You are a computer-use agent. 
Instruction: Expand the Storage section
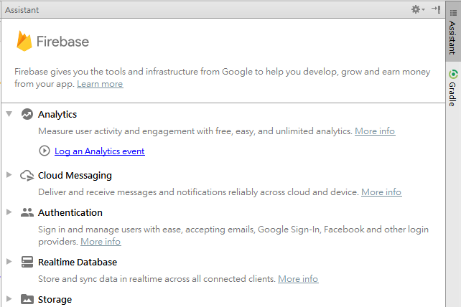9,299
